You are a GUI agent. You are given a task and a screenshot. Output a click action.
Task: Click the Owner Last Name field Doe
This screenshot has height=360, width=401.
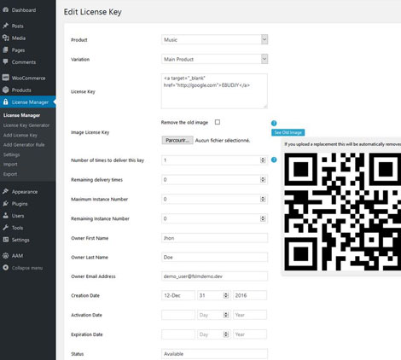[x=214, y=257]
